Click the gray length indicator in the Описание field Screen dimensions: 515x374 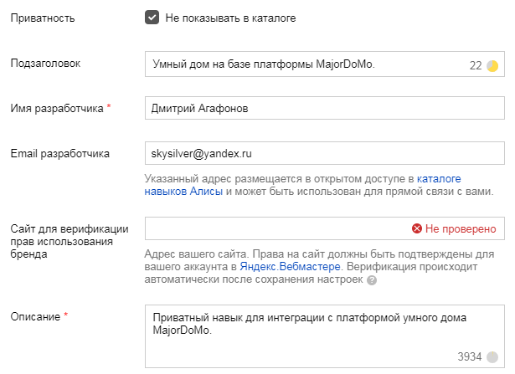click(x=492, y=357)
